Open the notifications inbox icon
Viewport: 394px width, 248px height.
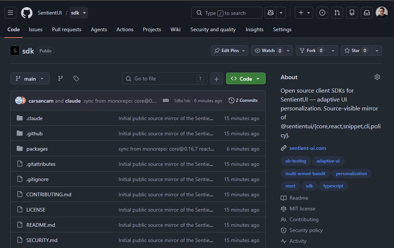point(367,13)
